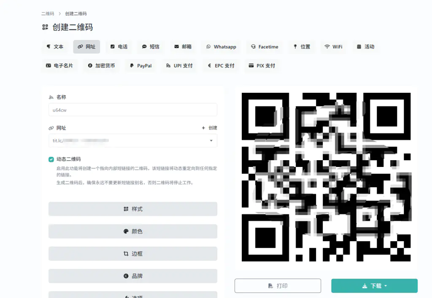Viewport: 432px width, 298px height.
Task: Switch to the 短信 tab
Action: click(x=151, y=47)
